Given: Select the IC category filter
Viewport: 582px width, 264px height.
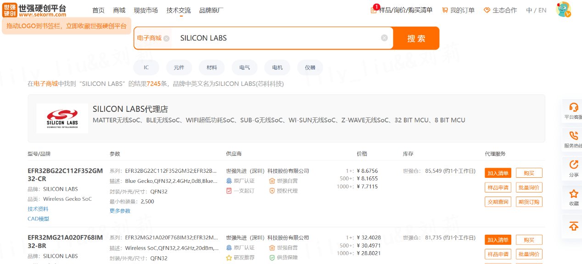Looking at the screenshot, I should click(146, 67).
